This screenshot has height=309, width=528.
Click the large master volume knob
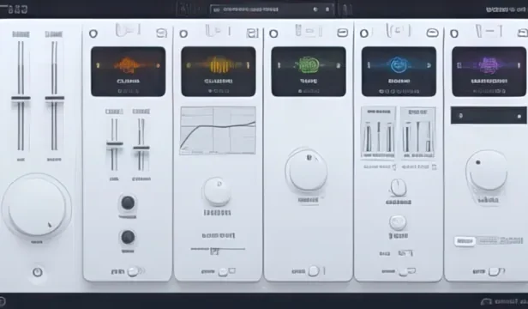point(37,206)
